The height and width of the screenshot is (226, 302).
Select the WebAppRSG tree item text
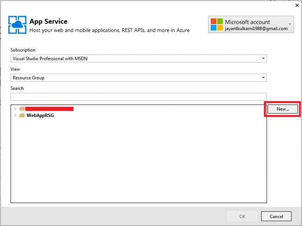[x=40, y=115]
